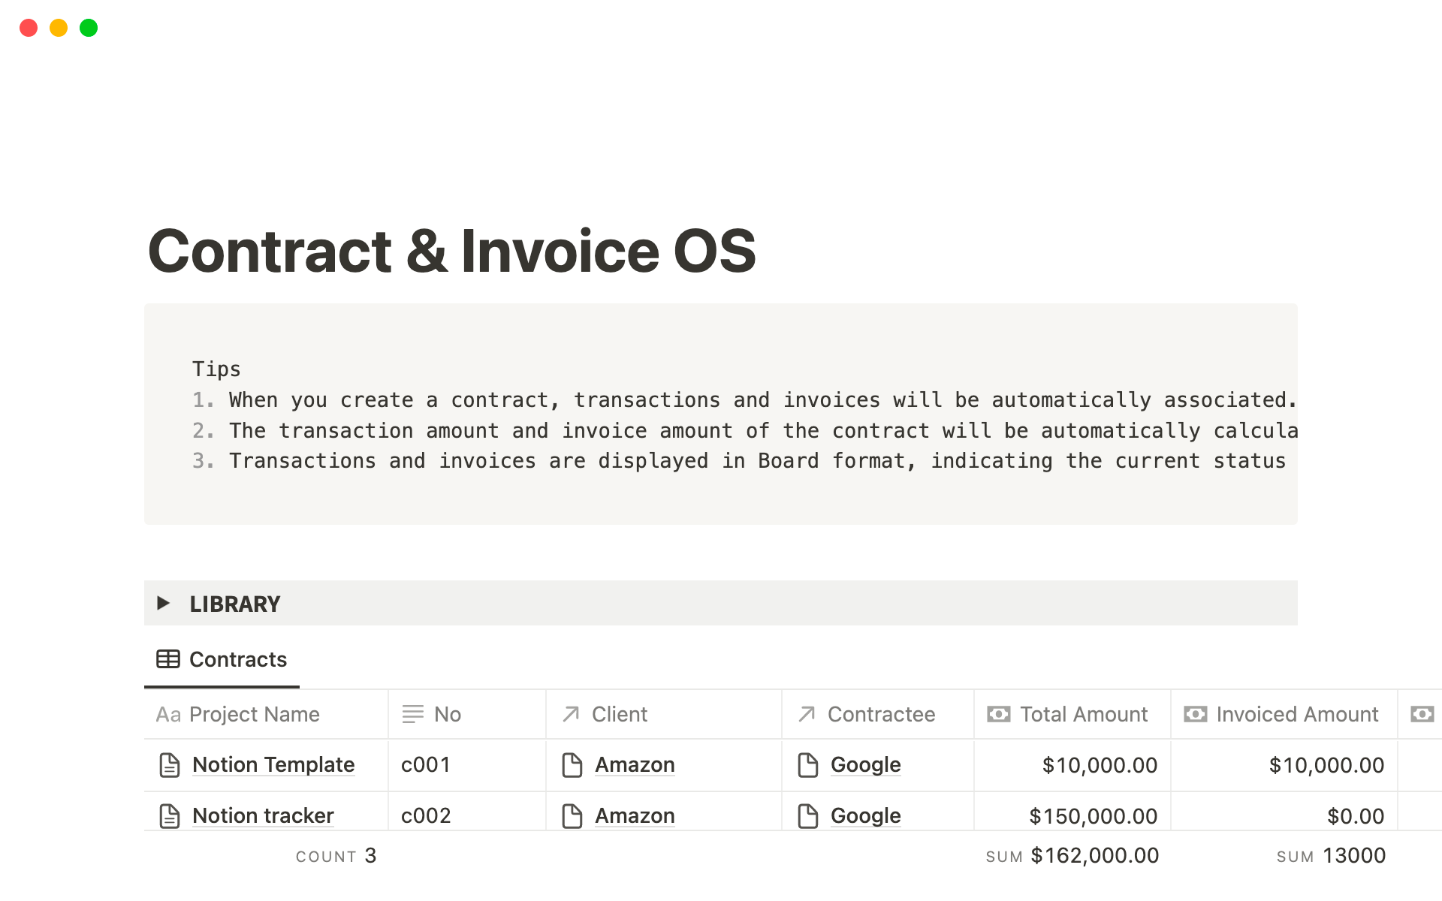
Task: Click the green macOS fullscreen window button
Action: tap(89, 28)
